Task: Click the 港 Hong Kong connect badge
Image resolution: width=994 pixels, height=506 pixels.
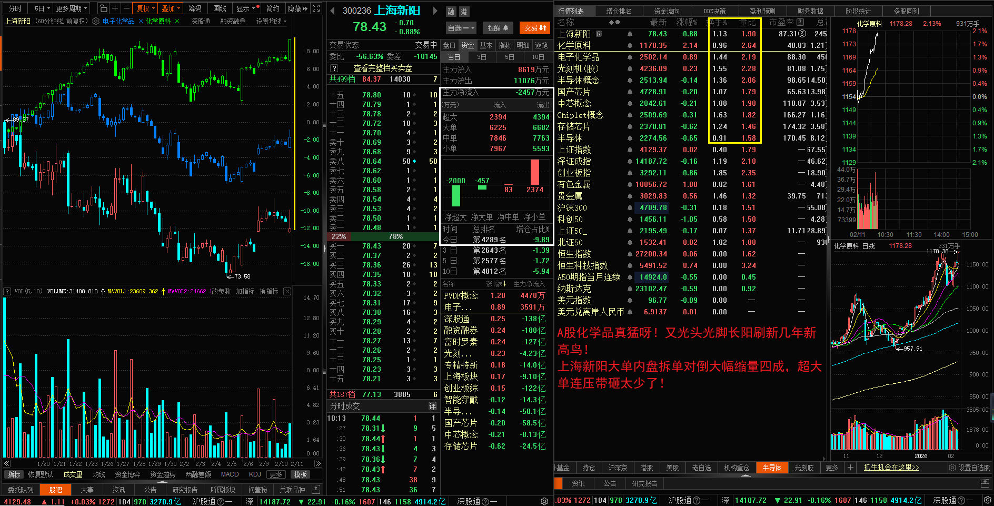Action: [x=464, y=12]
